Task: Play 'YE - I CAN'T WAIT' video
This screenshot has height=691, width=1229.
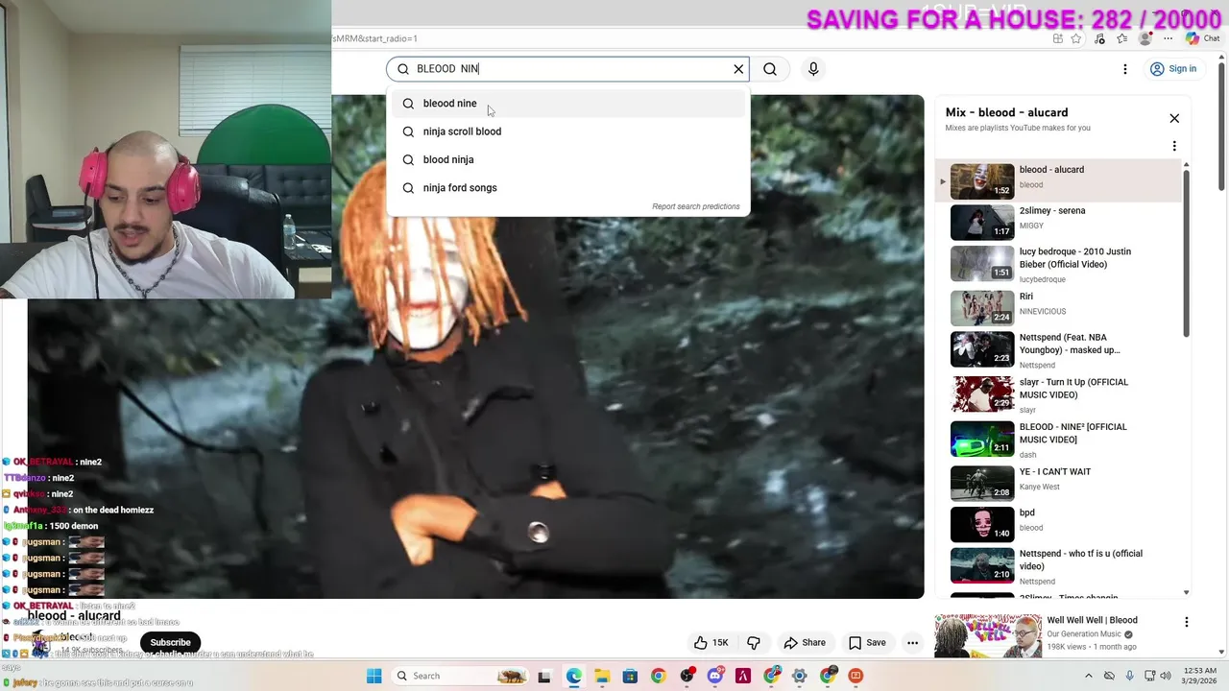Action: point(1061,484)
